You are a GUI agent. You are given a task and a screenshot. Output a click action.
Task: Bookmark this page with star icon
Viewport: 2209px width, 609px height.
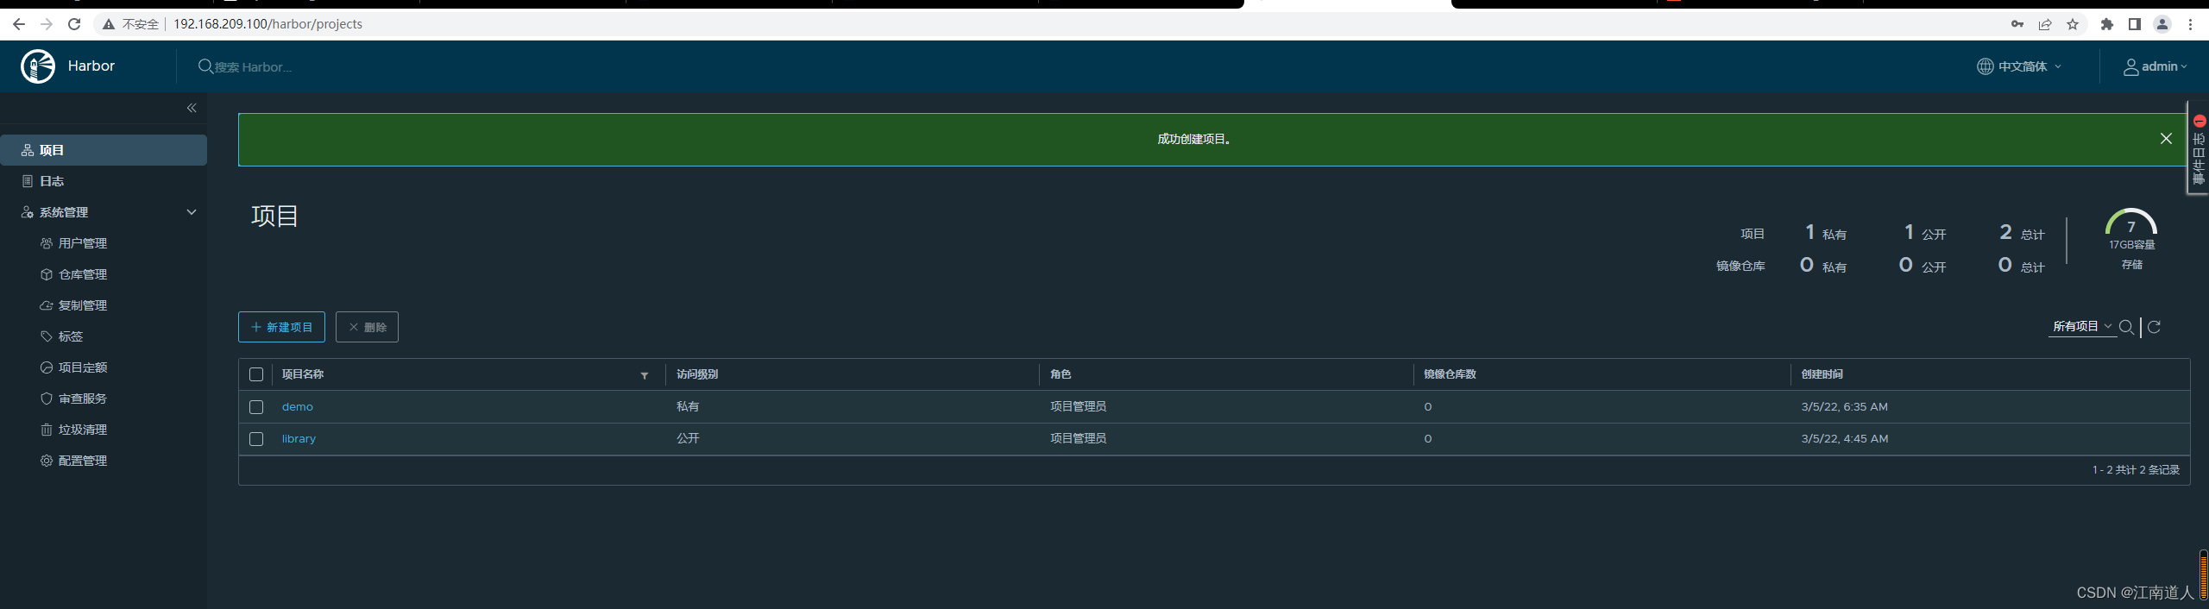click(x=2073, y=24)
